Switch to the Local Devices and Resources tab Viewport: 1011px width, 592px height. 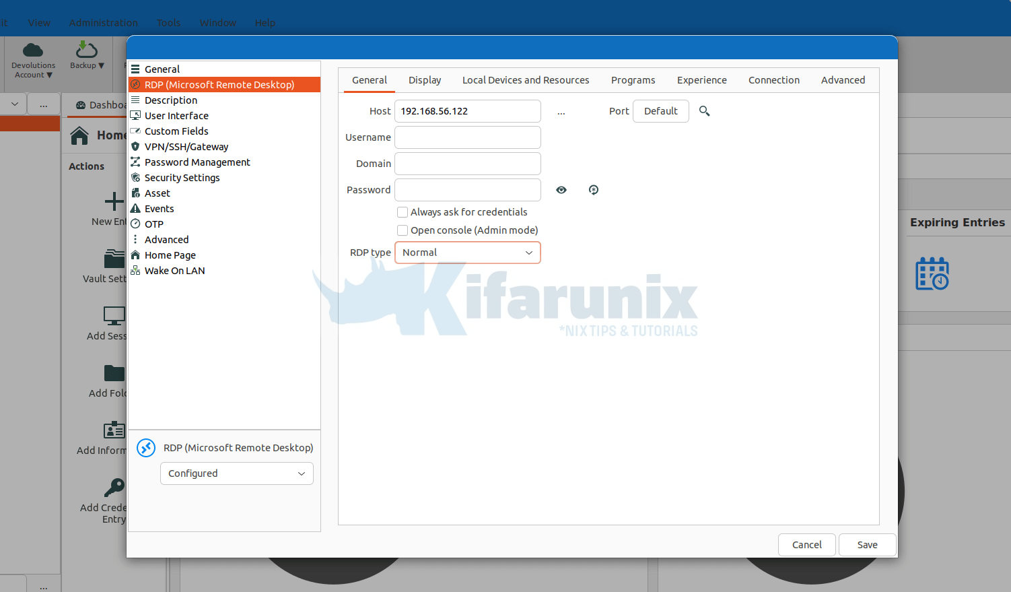coord(526,79)
